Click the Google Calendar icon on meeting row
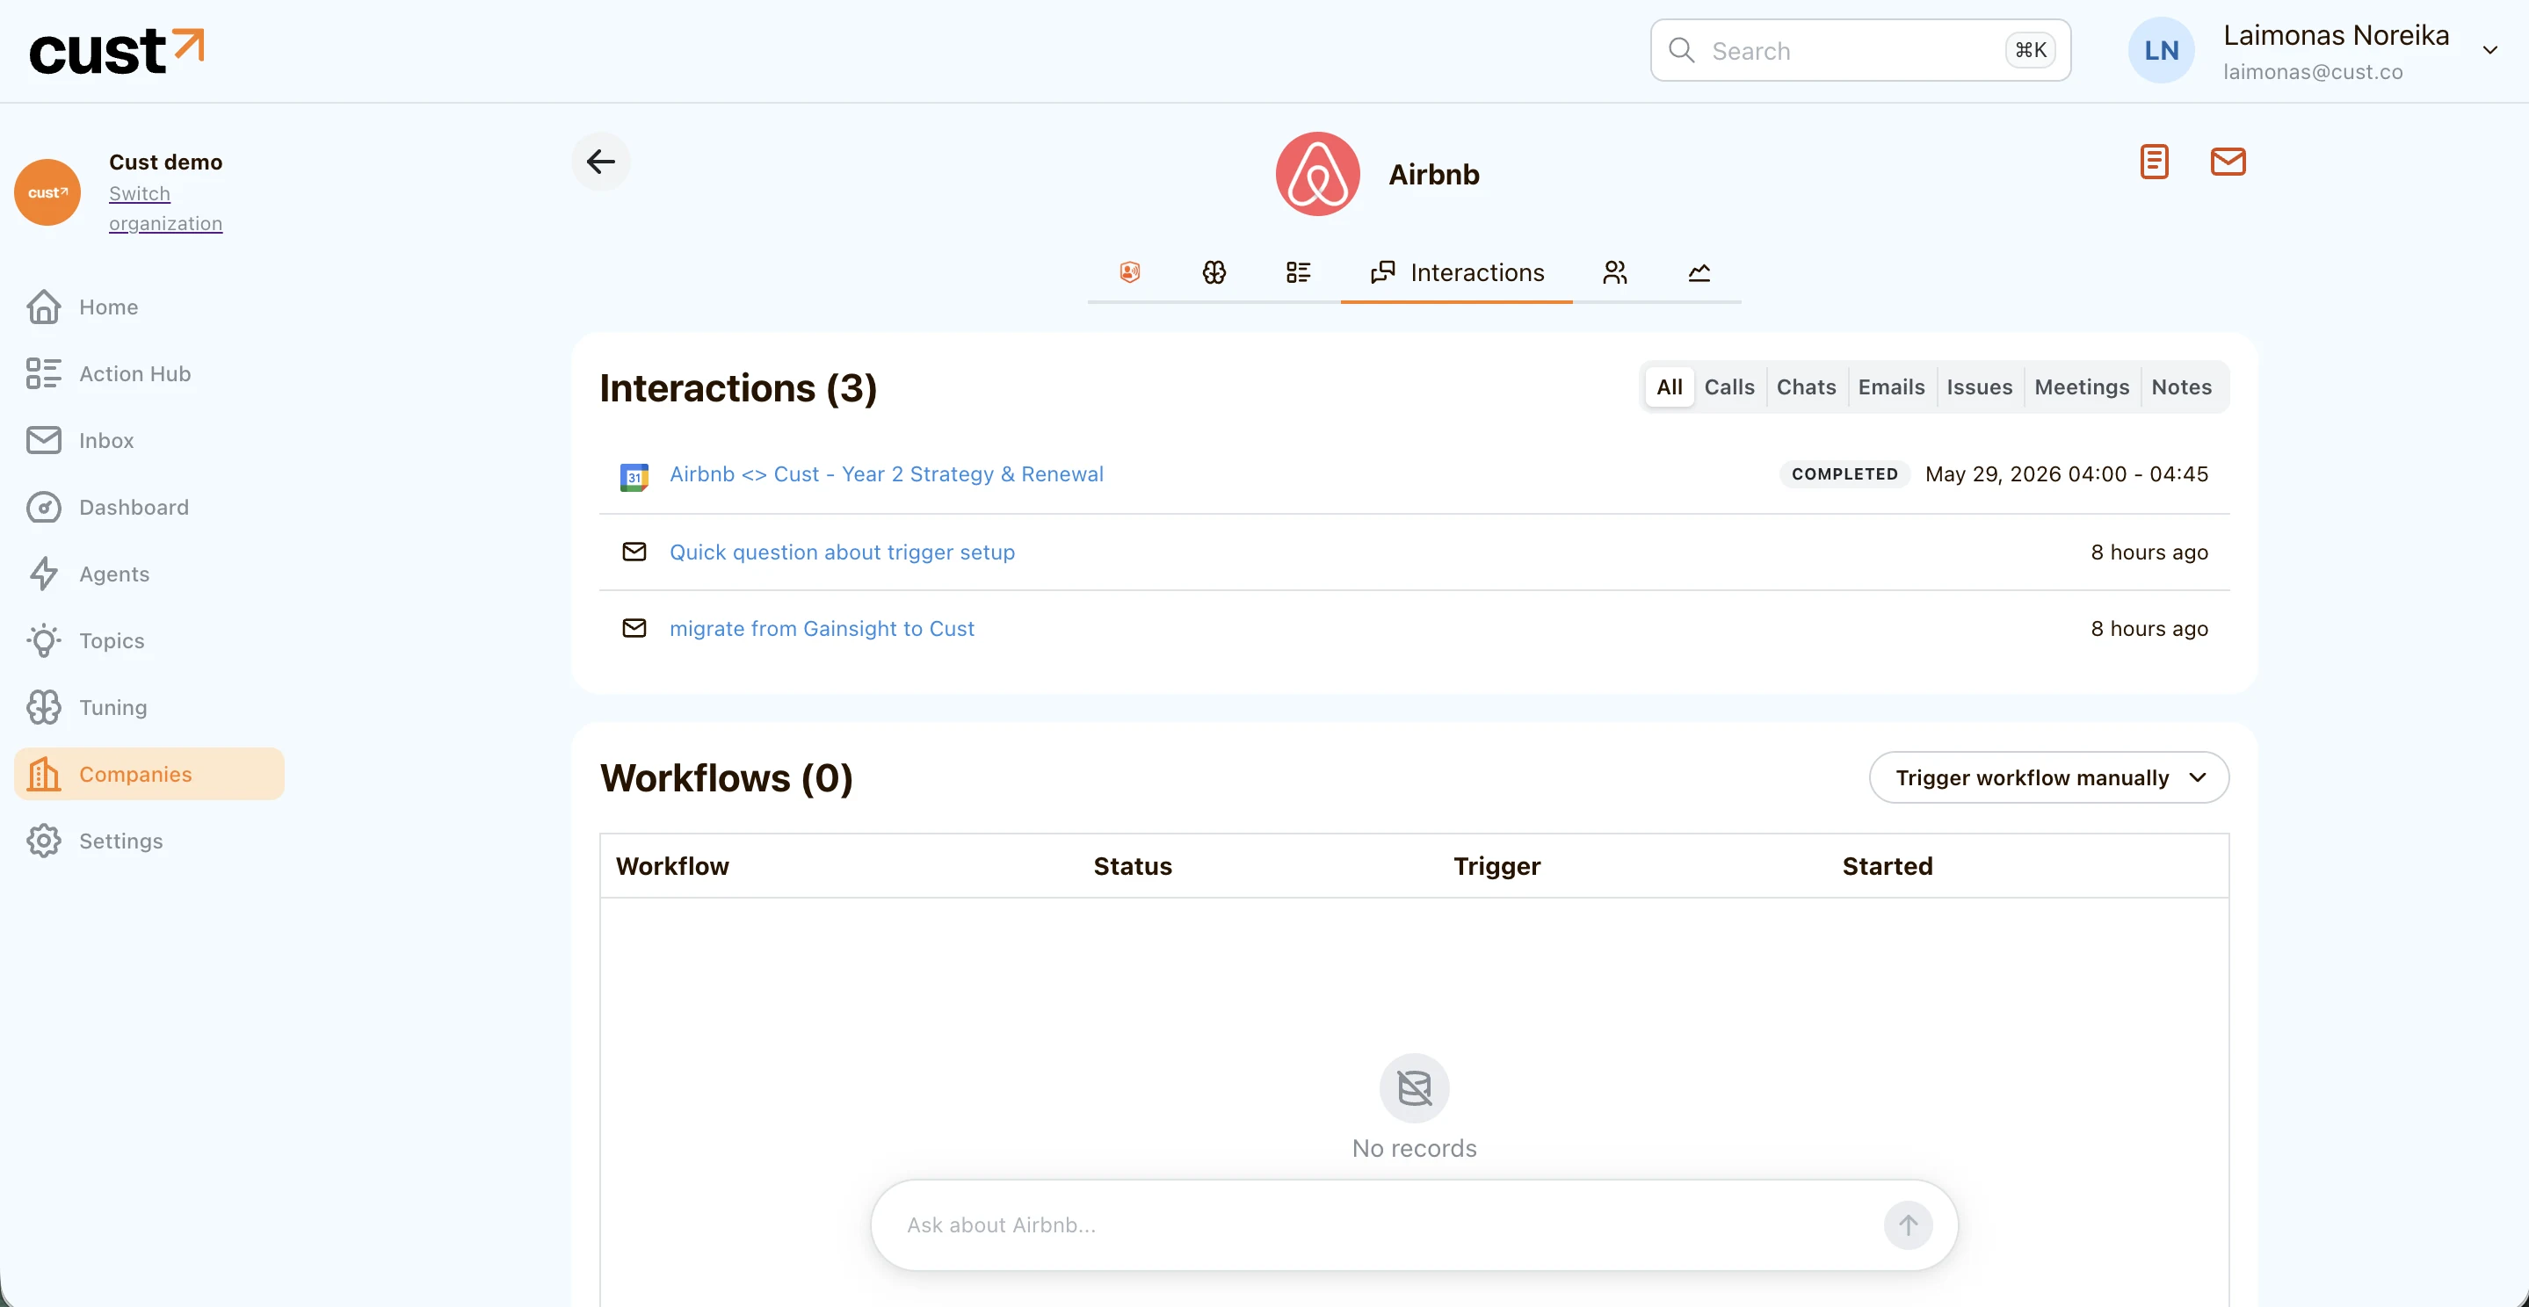2529x1307 pixels. point(634,477)
